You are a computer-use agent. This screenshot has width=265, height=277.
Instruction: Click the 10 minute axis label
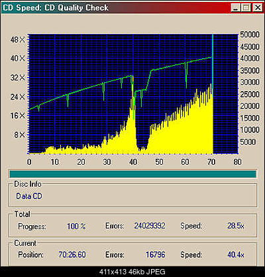(x=55, y=162)
